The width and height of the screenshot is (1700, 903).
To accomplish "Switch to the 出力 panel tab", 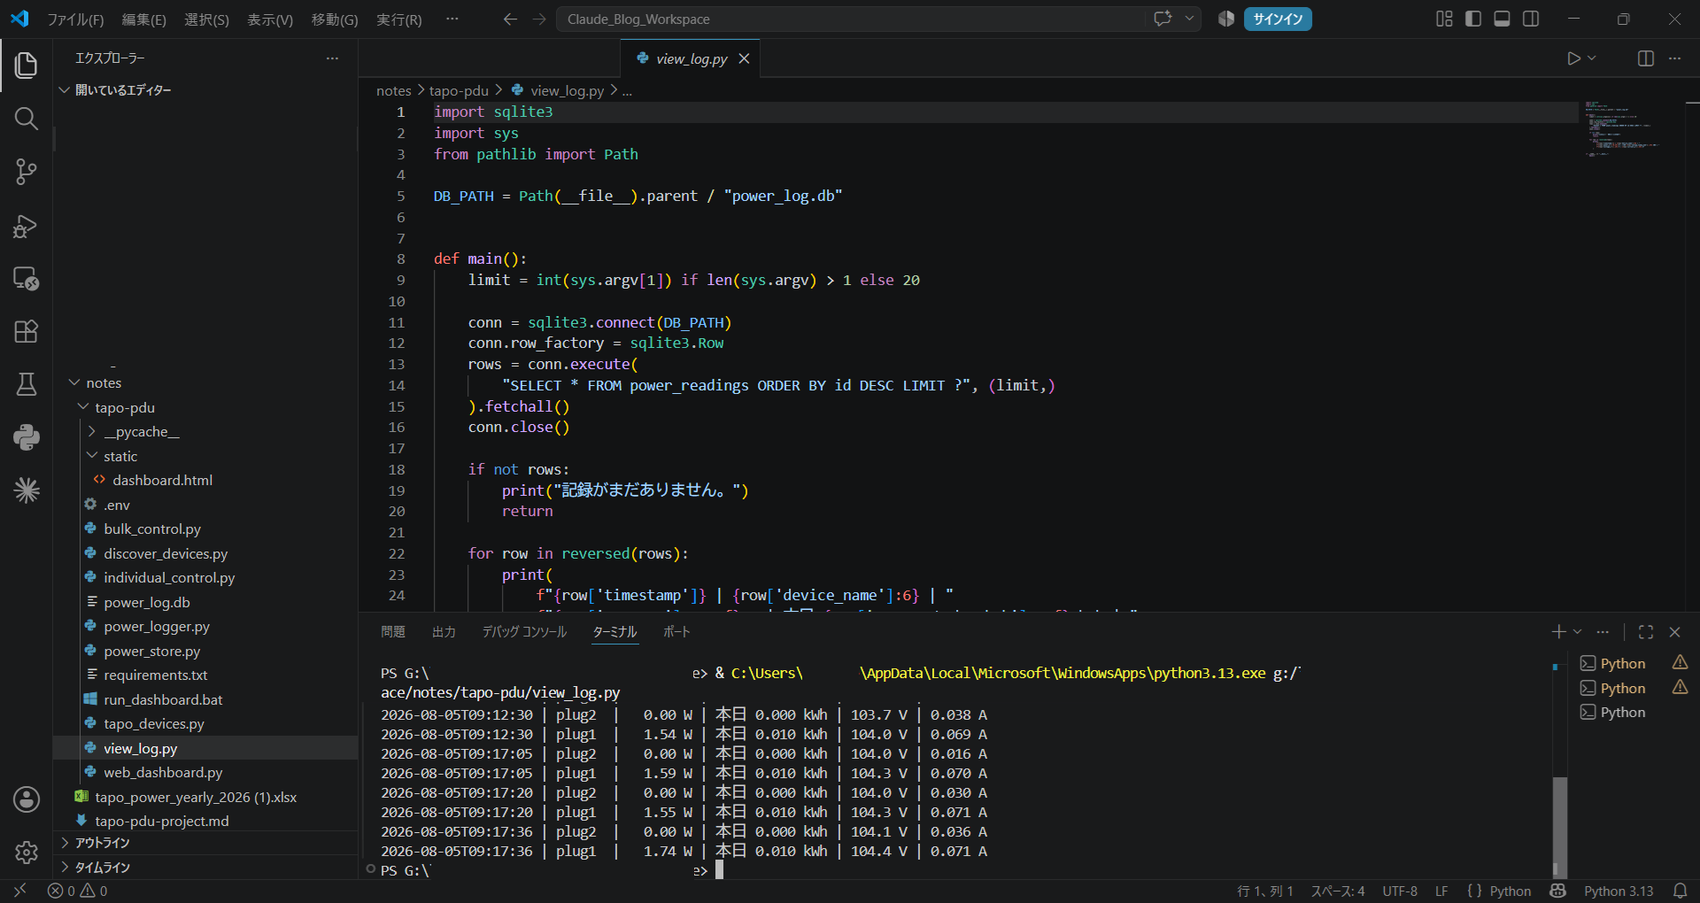I will tap(444, 632).
